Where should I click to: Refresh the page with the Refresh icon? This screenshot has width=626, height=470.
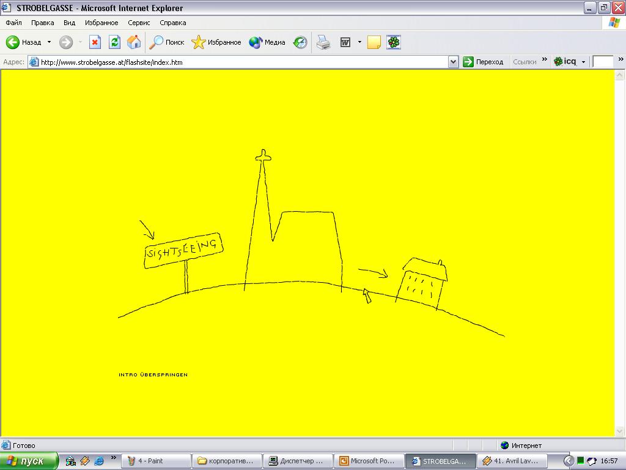pyautogui.click(x=114, y=42)
